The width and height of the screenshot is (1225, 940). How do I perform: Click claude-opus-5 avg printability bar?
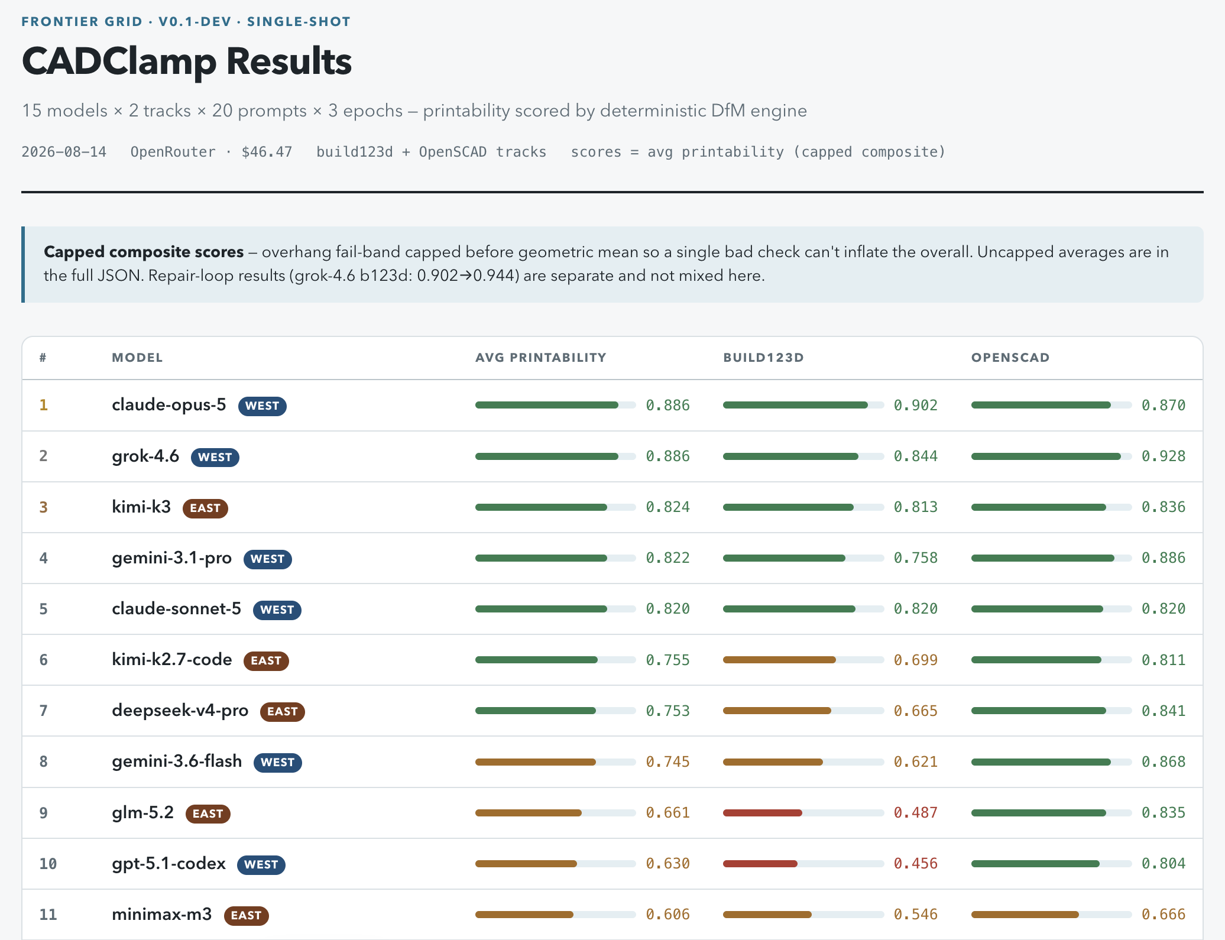[x=555, y=405]
